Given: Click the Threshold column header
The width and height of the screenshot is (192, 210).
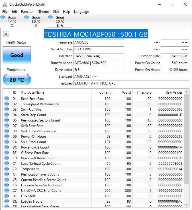Looking at the screenshot, I should pos(143,92).
